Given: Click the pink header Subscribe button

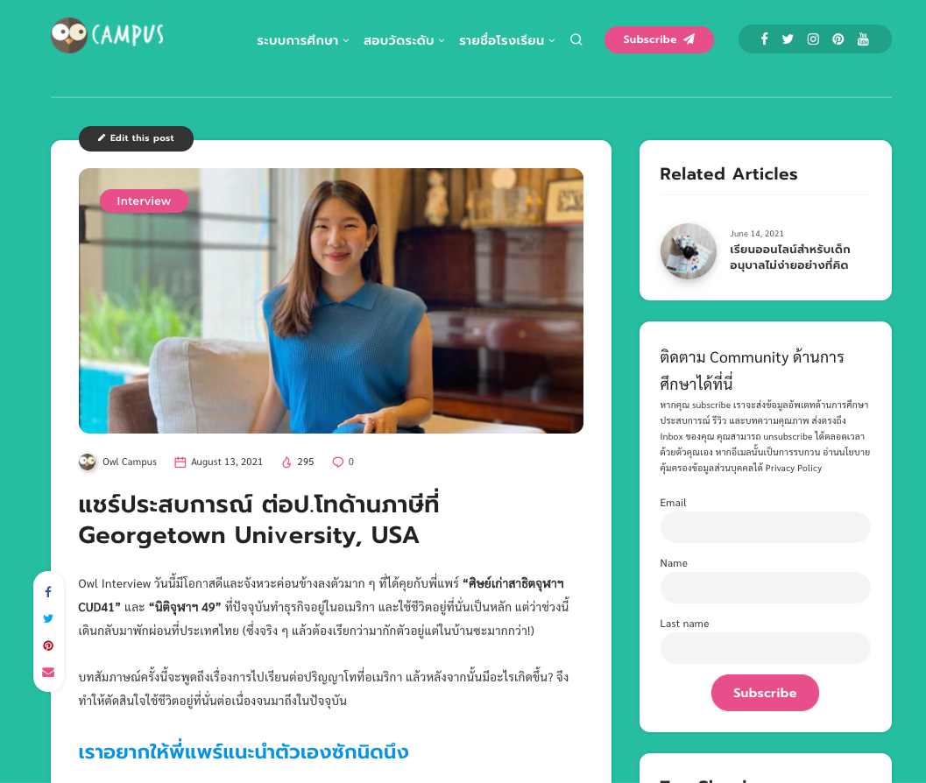Looking at the screenshot, I should [x=659, y=39].
